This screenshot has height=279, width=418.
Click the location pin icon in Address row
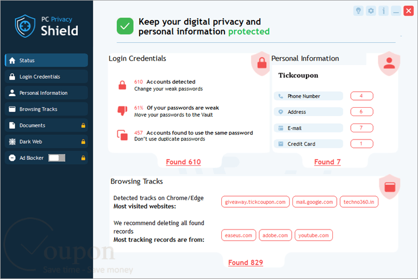pos(281,112)
